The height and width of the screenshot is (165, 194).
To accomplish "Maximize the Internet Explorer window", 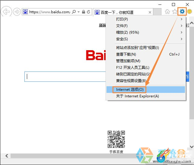I will (173, 5).
